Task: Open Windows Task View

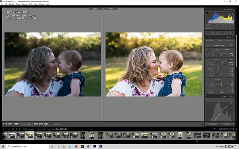Action: [58, 146]
